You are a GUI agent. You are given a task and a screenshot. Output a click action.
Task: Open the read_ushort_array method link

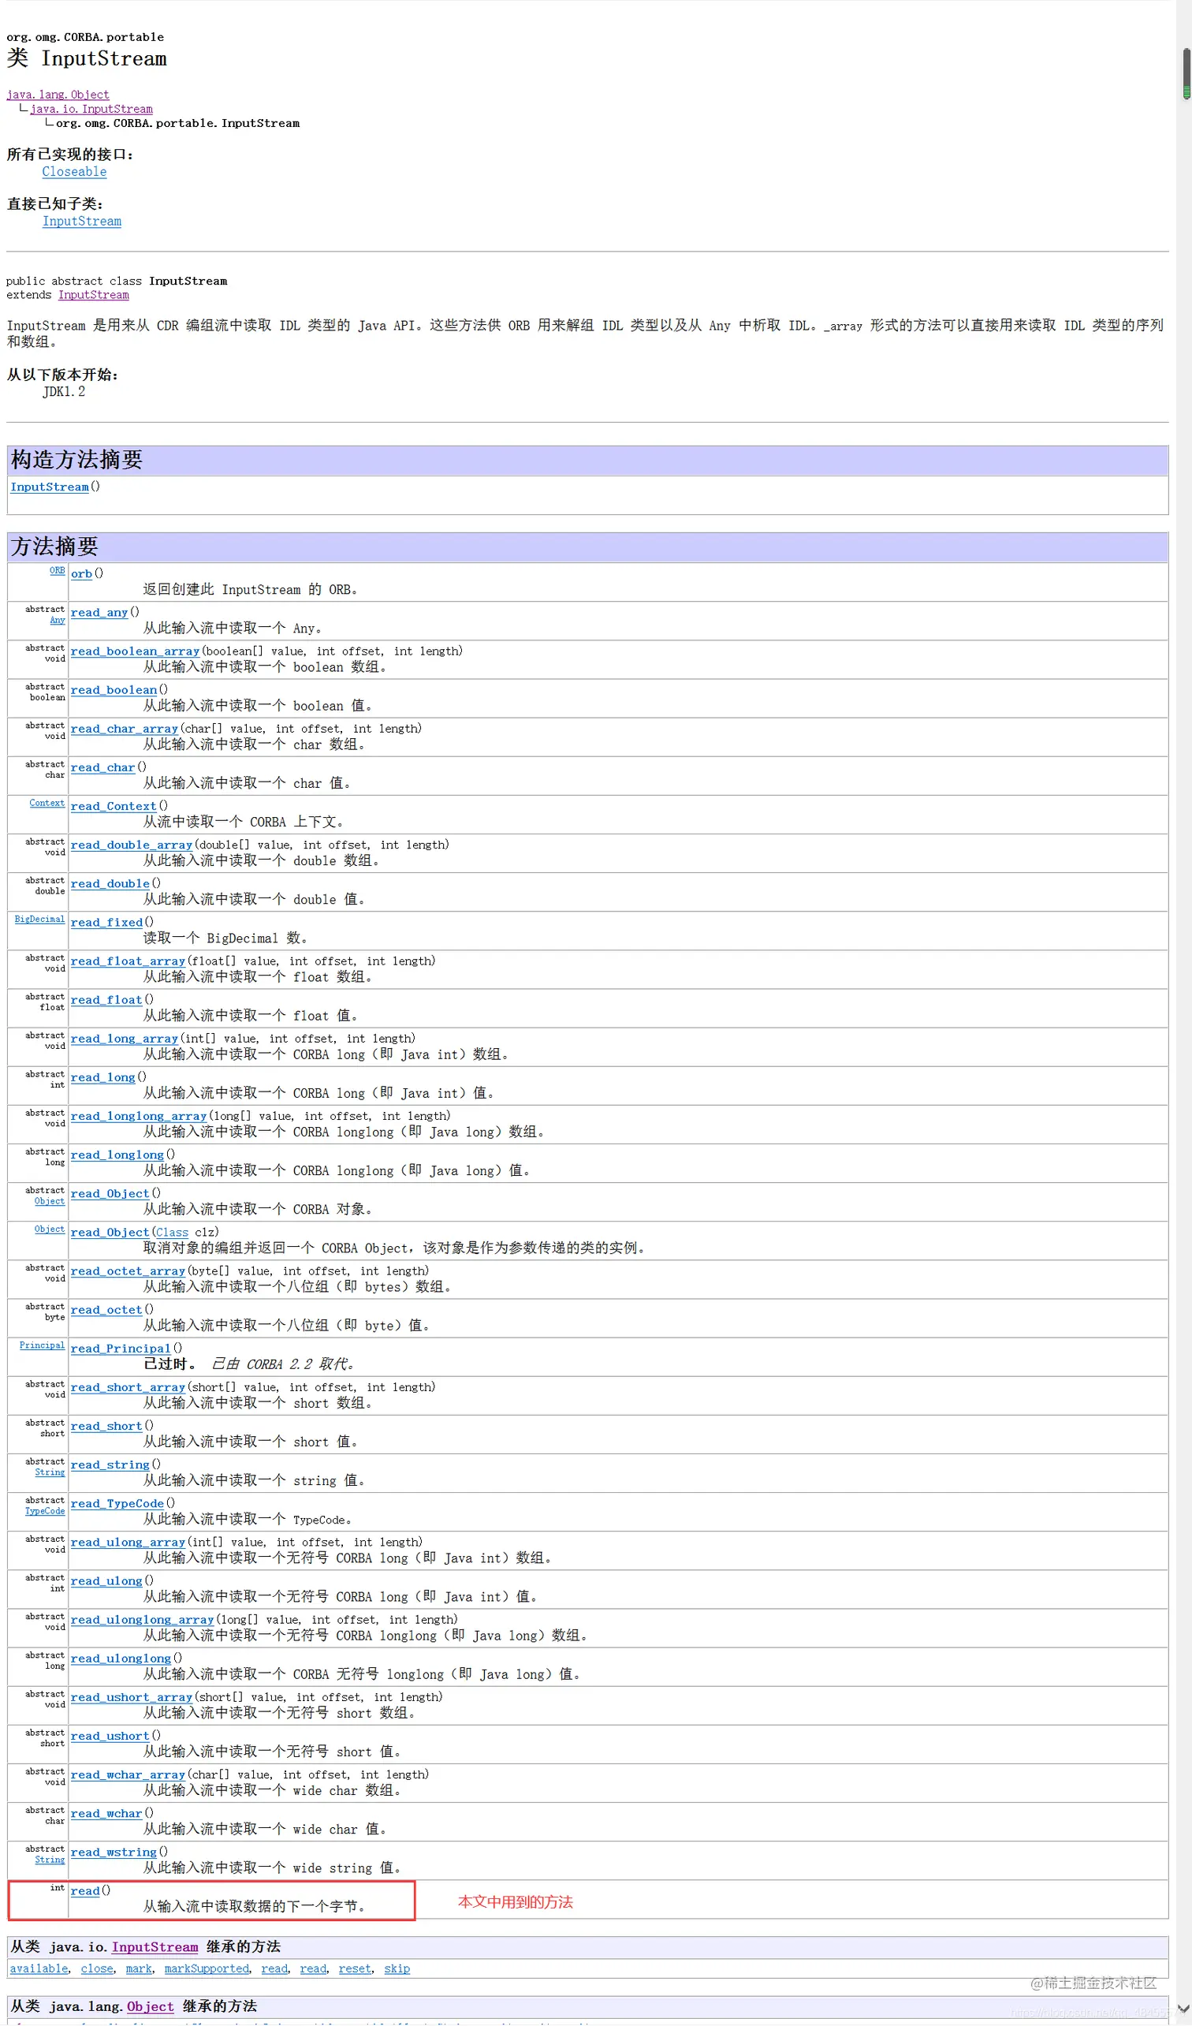click(132, 1698)
